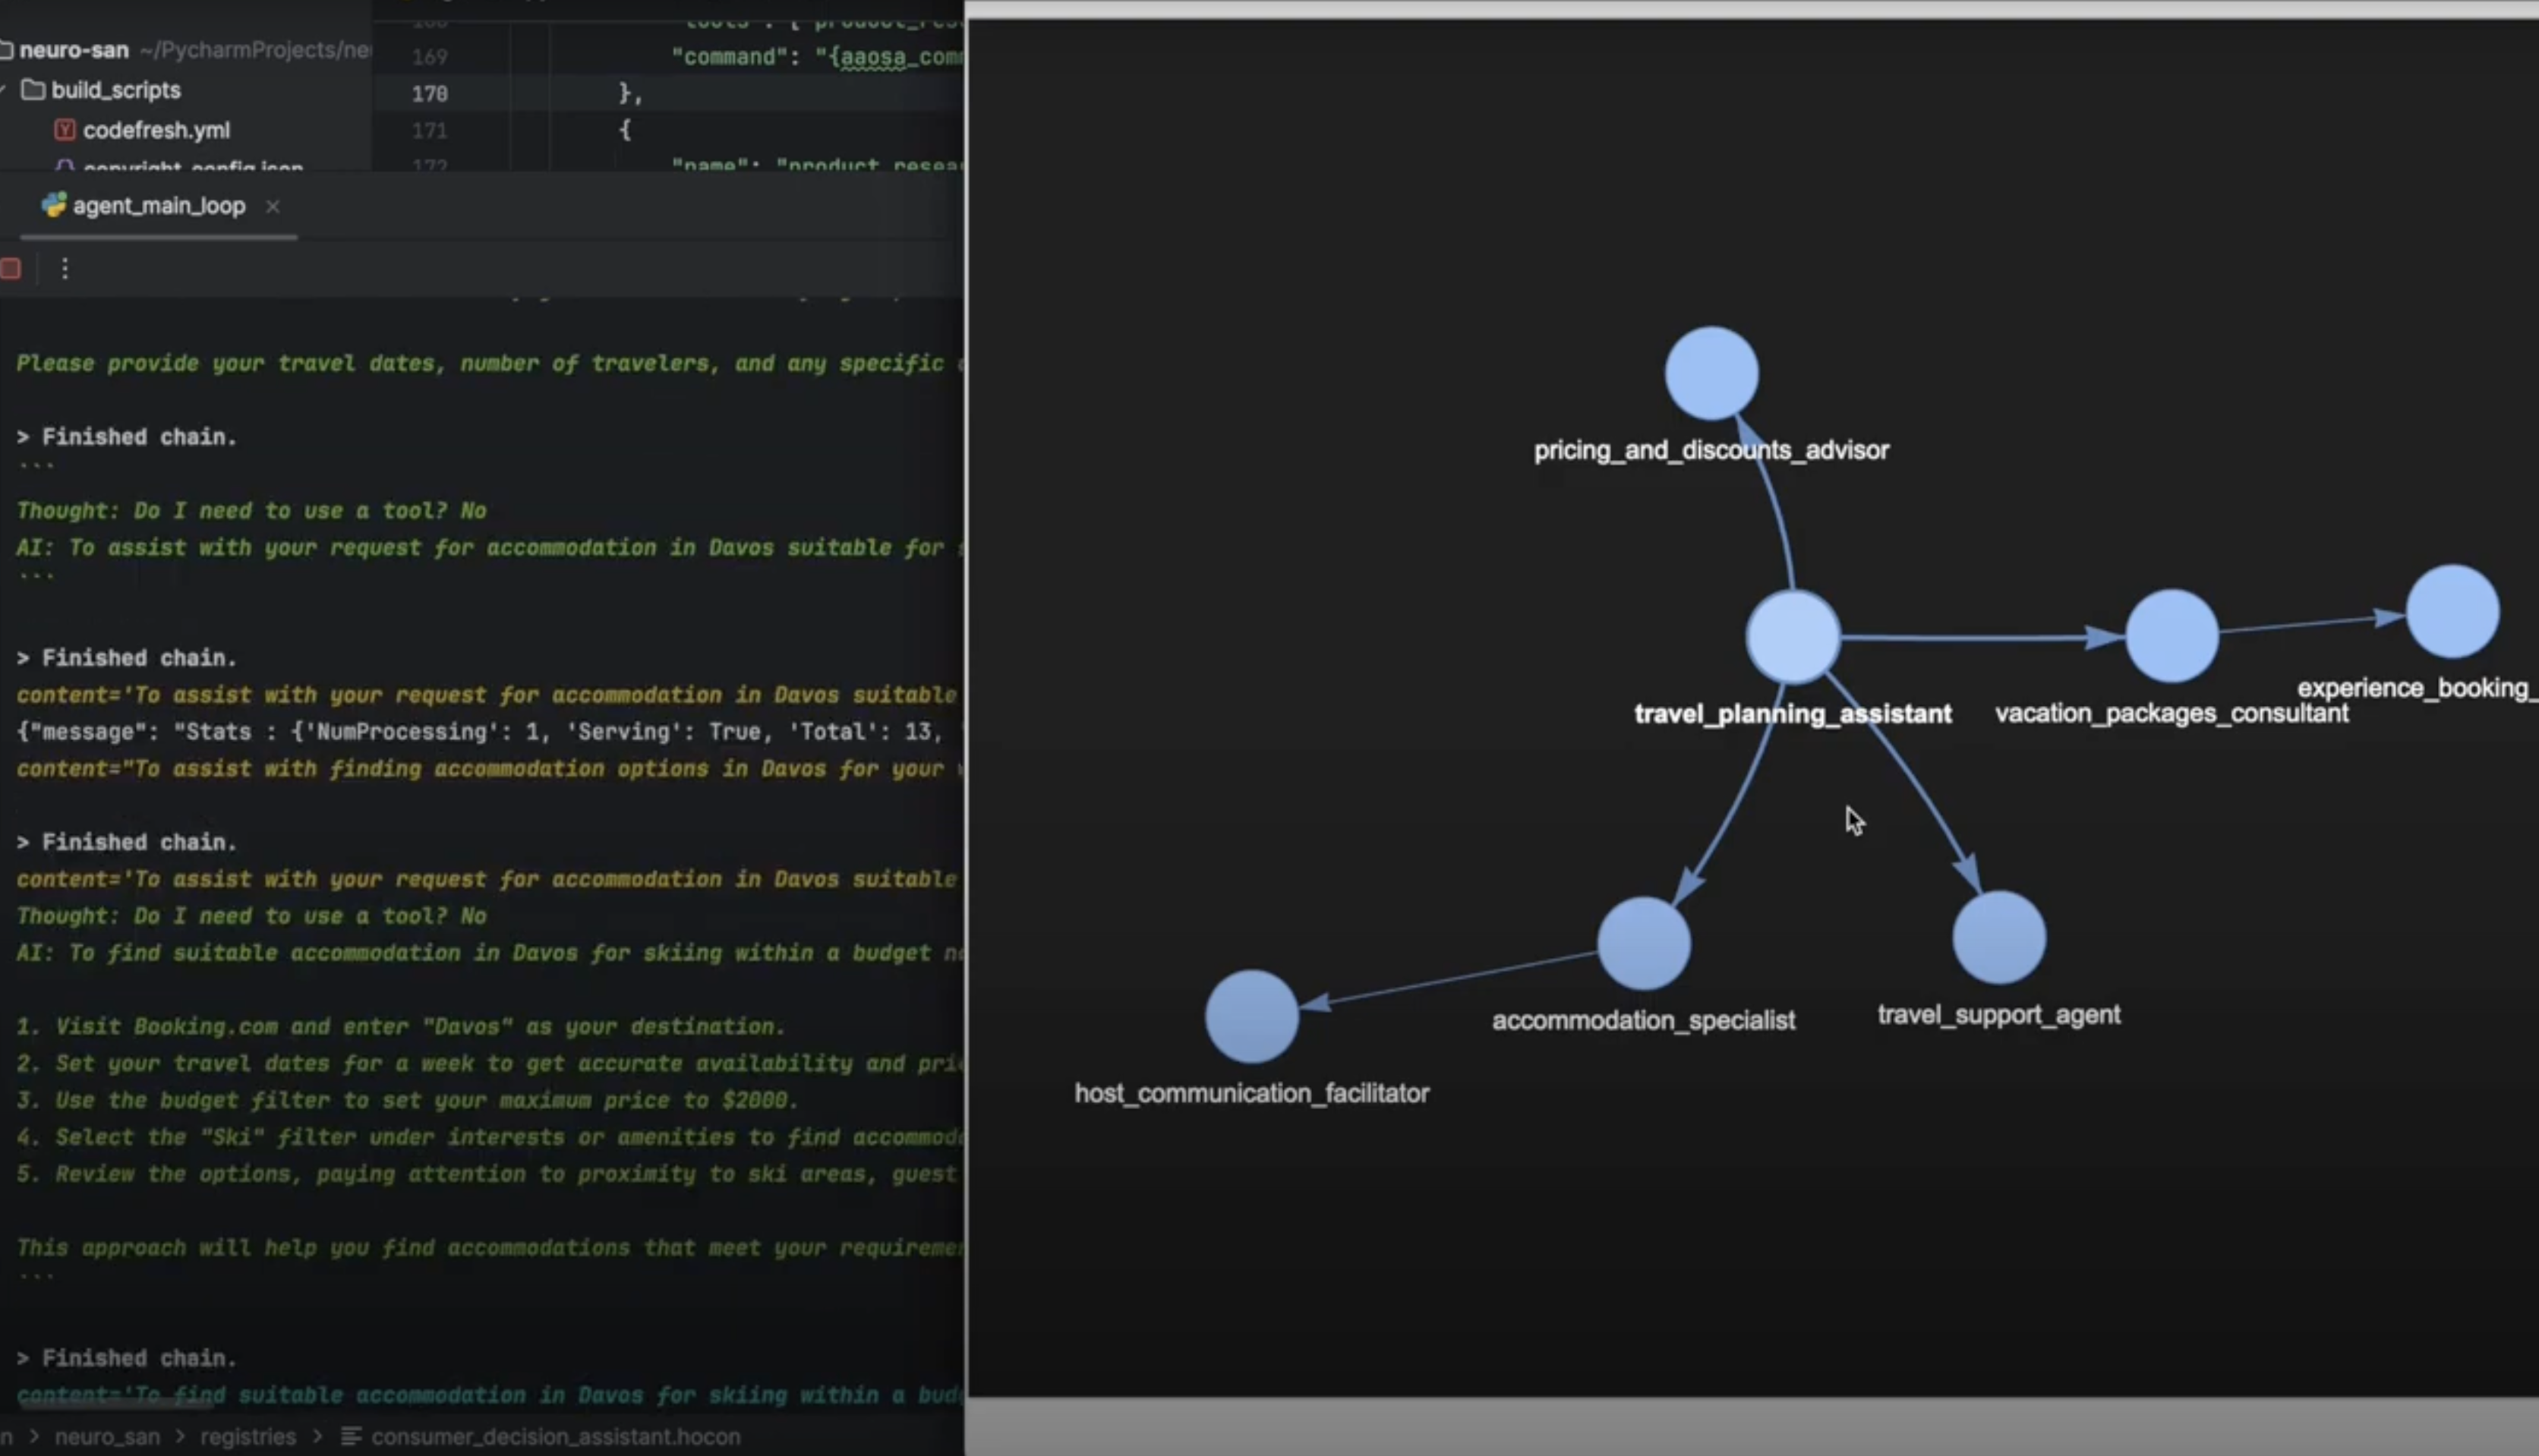2539x1456 pixels.
Task: Click the 'Stats' message line in console
Action: coord(490,732)
